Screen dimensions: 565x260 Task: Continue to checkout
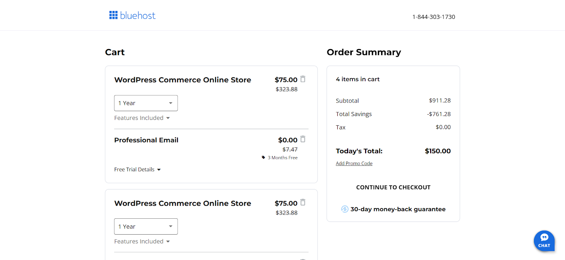click(393, 187)
